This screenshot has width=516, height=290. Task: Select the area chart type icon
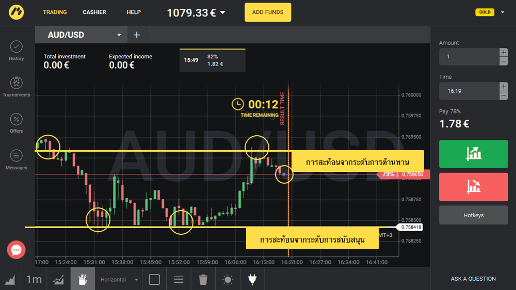tap(10, 280)
